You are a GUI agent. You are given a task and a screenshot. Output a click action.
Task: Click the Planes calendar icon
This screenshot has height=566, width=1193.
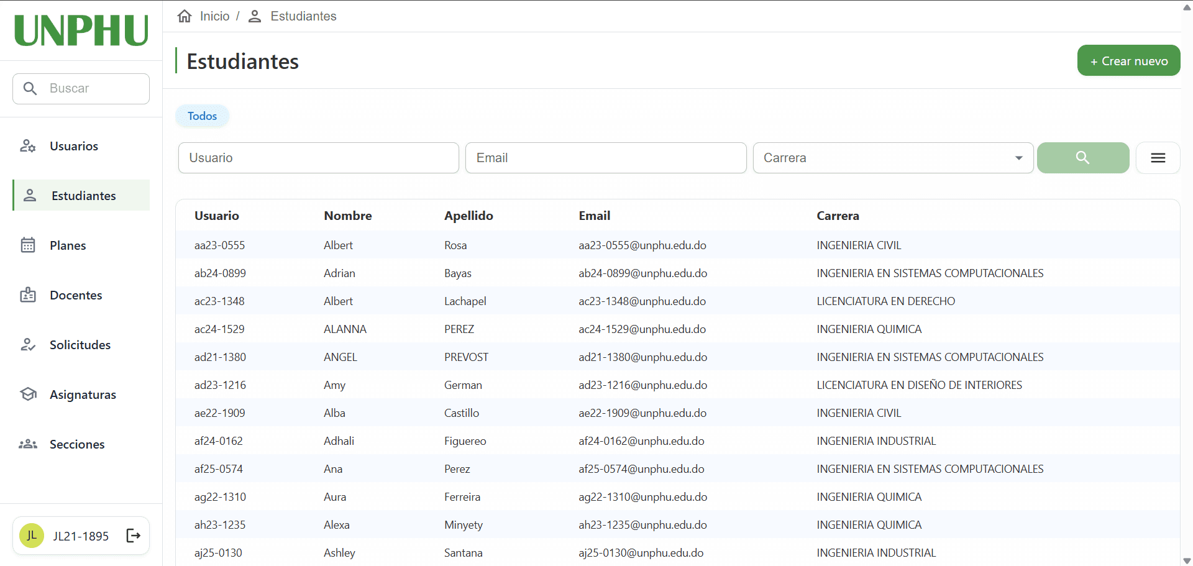28,245
